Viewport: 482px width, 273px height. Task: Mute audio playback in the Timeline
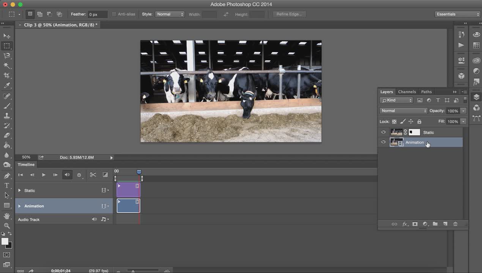tap(67, 175)
